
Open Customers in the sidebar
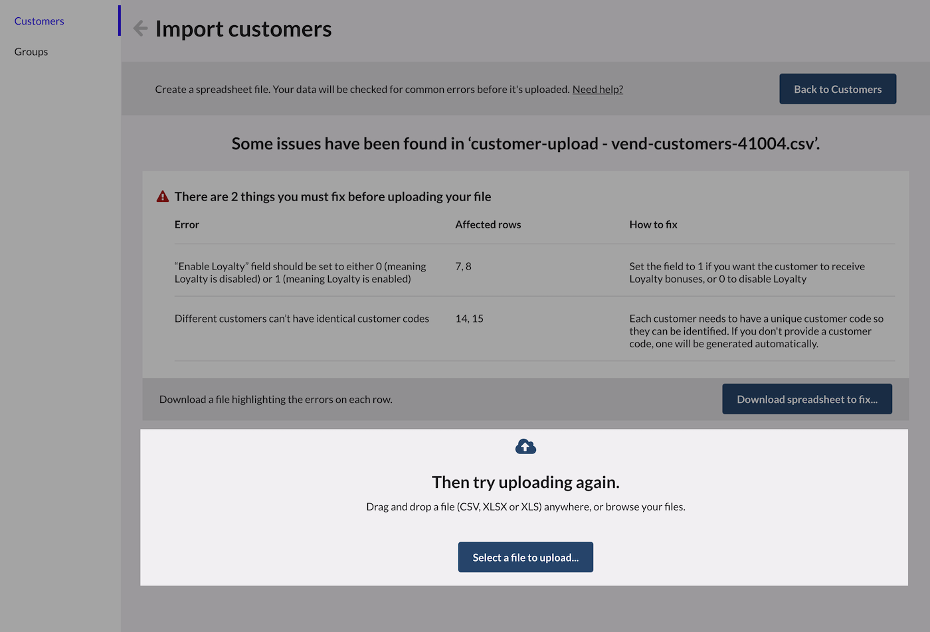pos(39,21)
